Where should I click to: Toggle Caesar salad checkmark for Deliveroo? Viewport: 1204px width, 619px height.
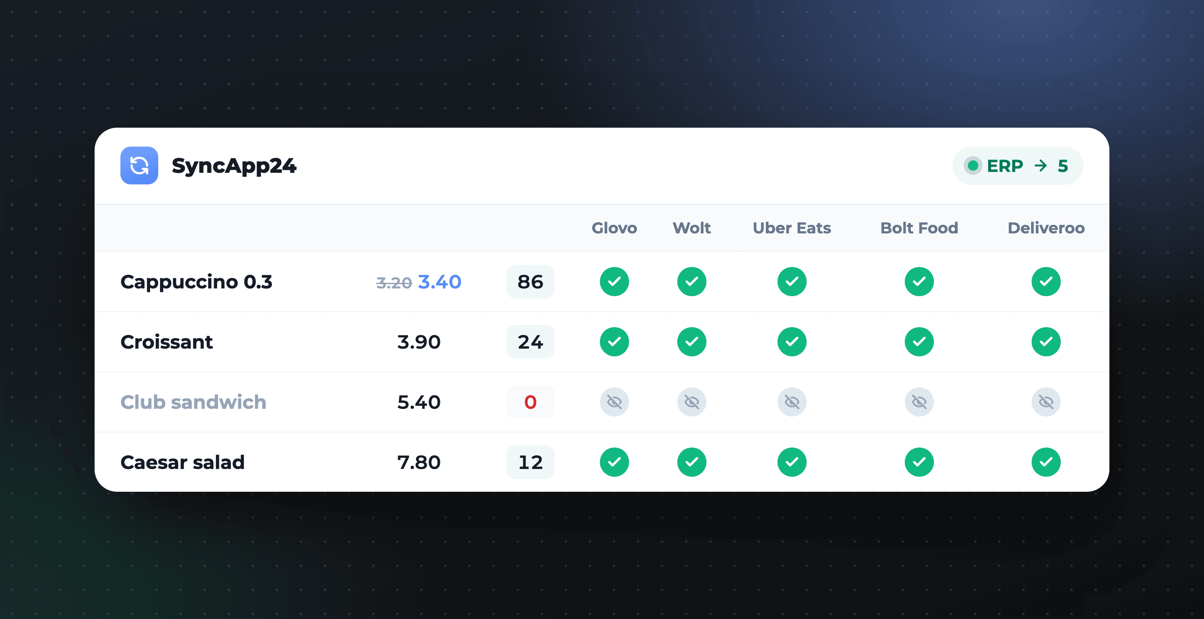pos(1046,462)
